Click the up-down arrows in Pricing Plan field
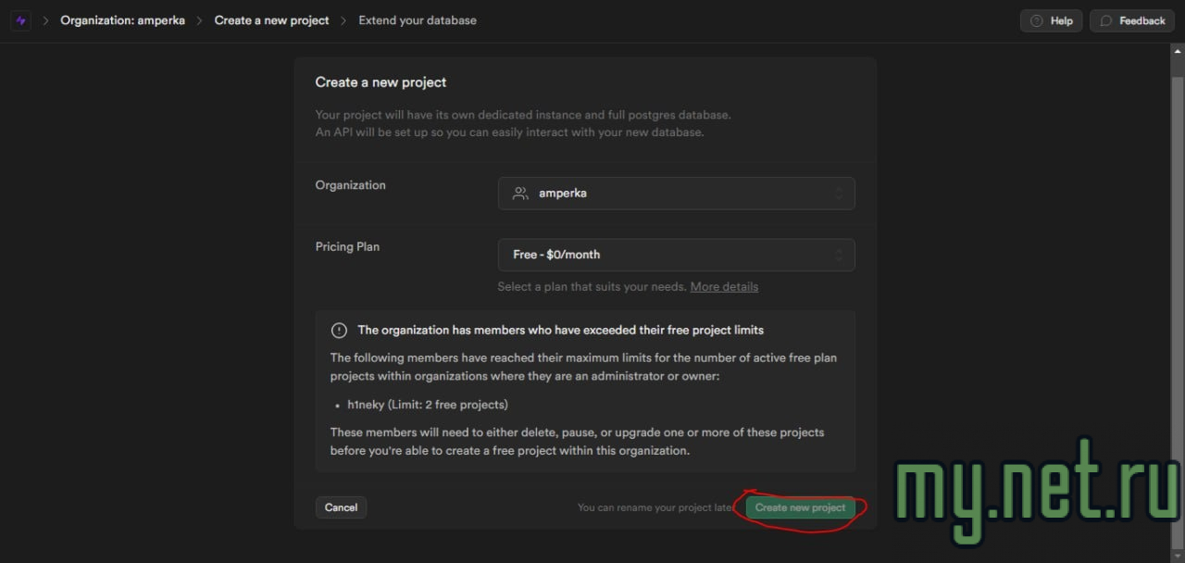This screenshot has height=563, width=1185. (x=838, y=255)
